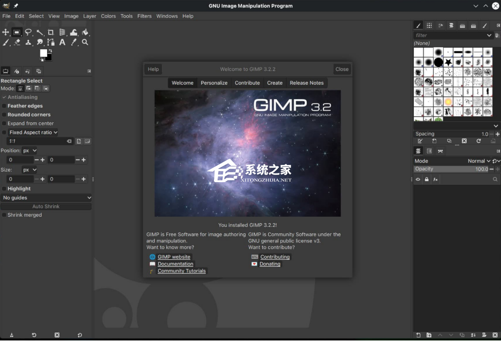Image resolution: width=501 pixels, height=343 pixels.
Task: Set mode to add to selection
Action: click(29, 89)
